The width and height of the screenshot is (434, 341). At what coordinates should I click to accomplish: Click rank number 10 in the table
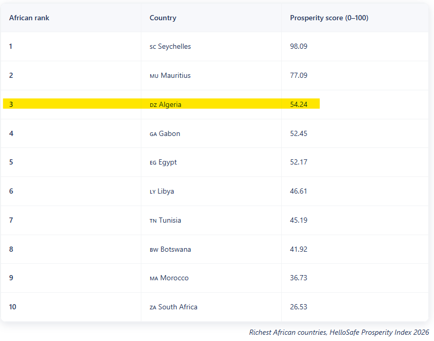[12, 307]
